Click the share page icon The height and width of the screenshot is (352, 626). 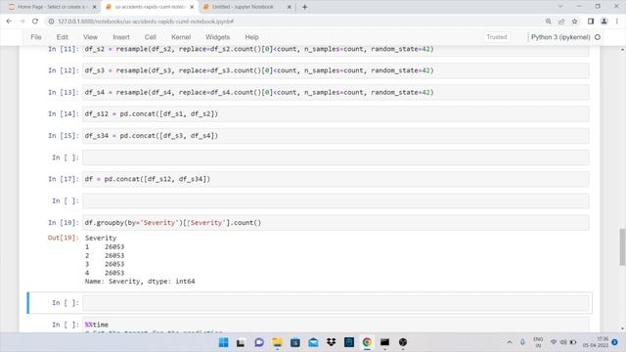[561, 22]
